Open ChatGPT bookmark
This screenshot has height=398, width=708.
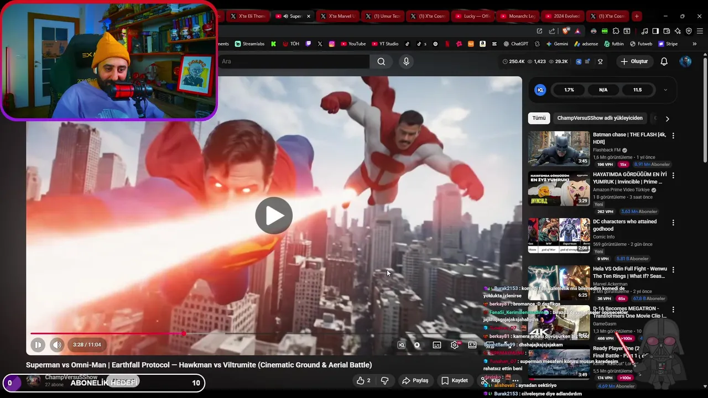516,44
